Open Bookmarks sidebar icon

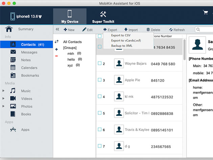[x=13, y=75]
